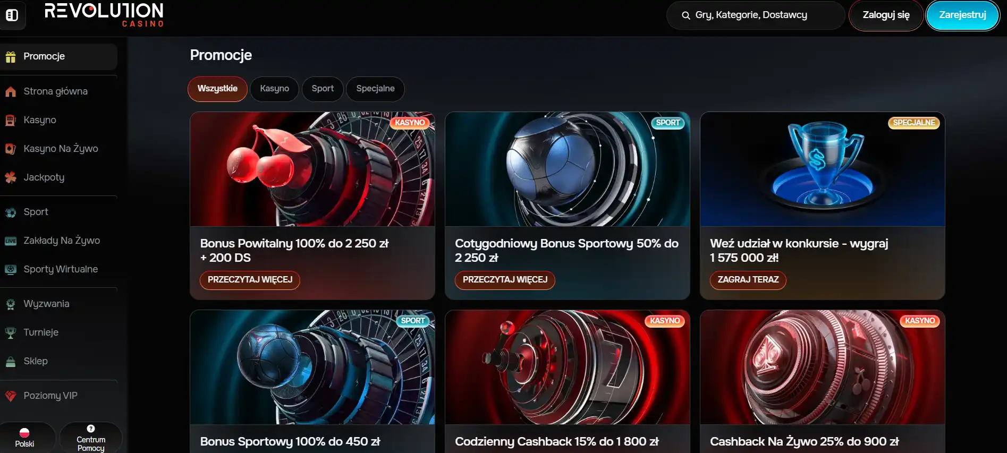Switch to the Sport promotions tab
The image size is (1007, 453).
pos(323,89)
